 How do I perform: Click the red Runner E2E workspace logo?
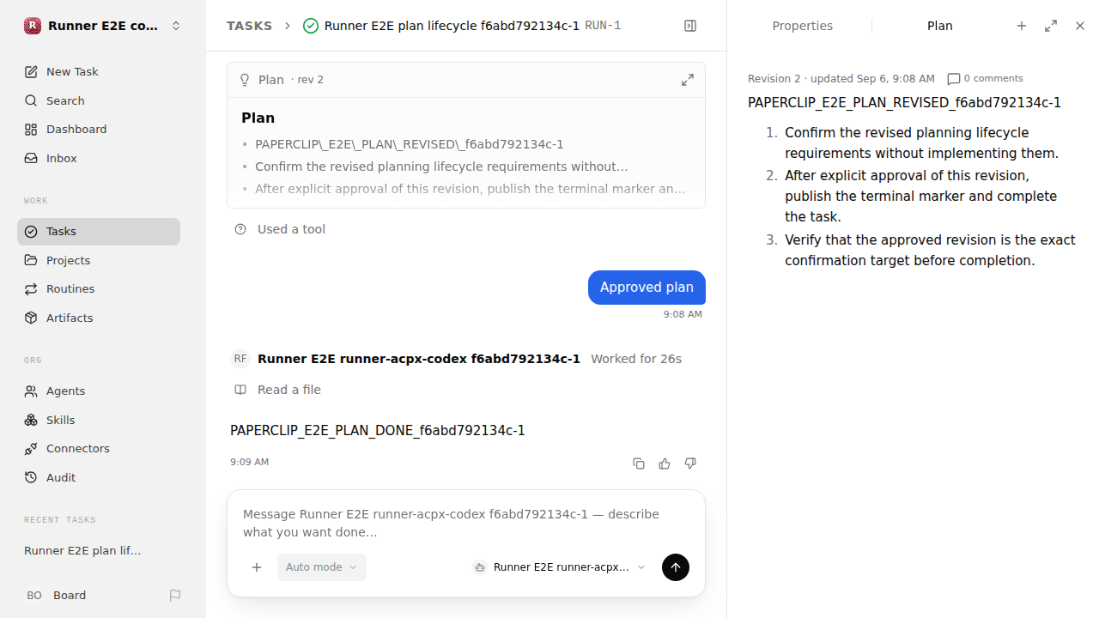pyautogui.click(x=33, y=26)
